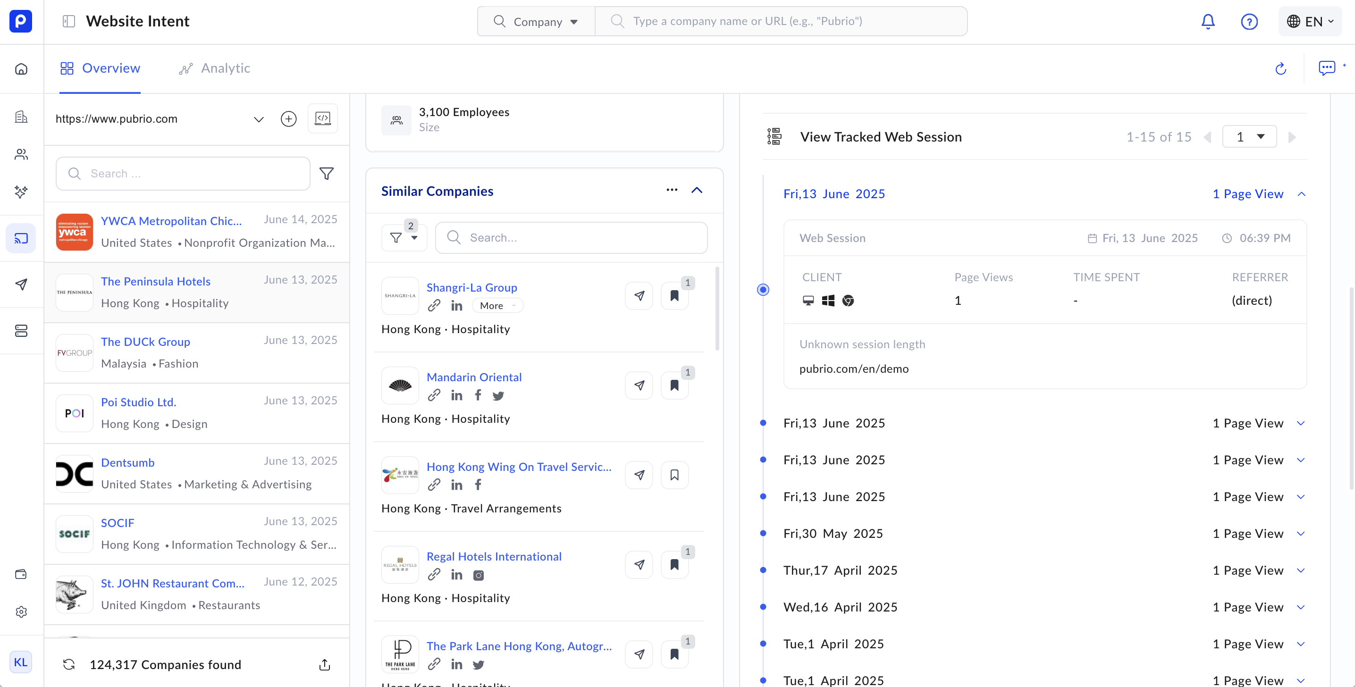The height and width of the screenshot is (687, 1355).
Task: Expand the Fri, 30 May 2025 session
Action: 1300,533
